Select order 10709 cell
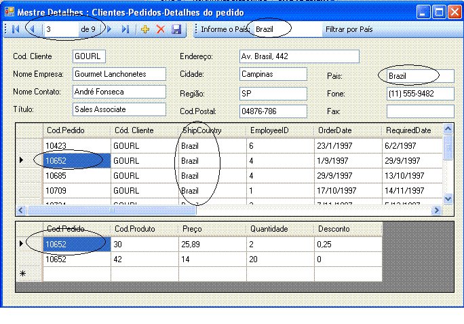464x324 pixels. coord(77,191)
